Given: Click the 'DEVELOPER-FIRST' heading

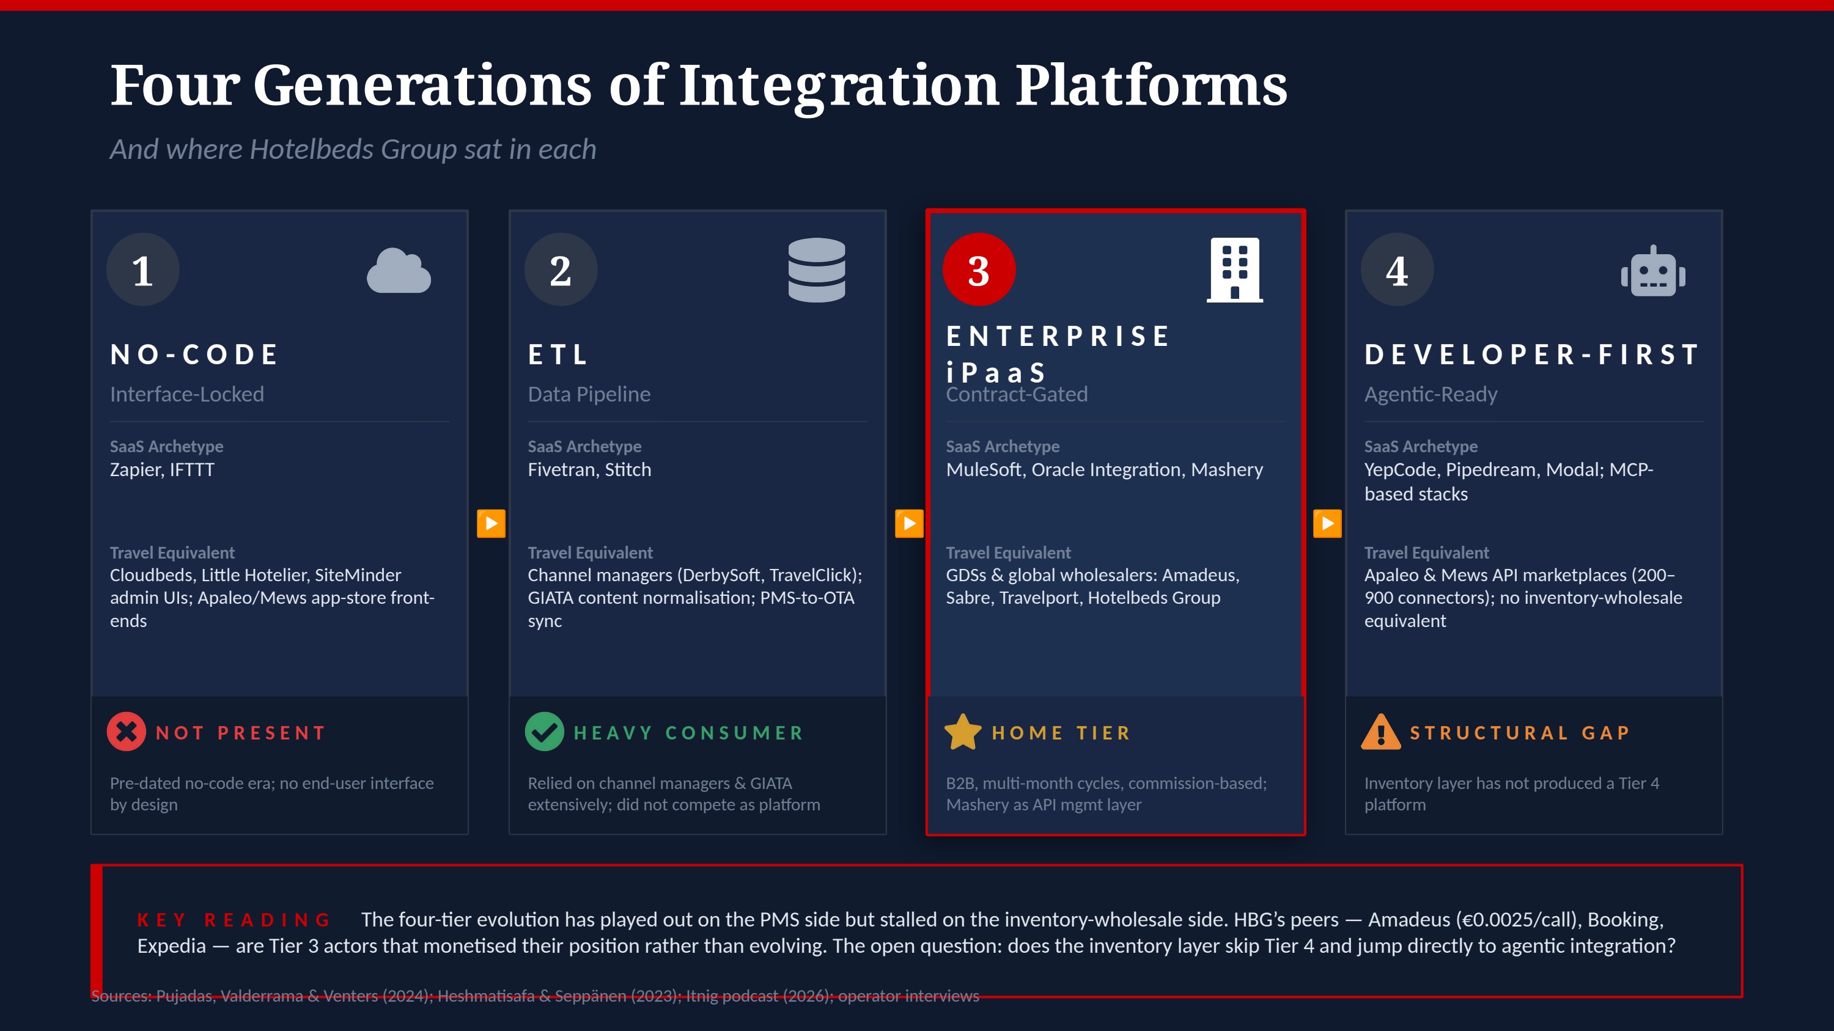Looking at the screenshot, I should (1532, 354).
